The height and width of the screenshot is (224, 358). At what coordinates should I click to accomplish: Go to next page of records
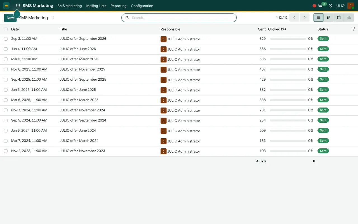pos(305,17)
